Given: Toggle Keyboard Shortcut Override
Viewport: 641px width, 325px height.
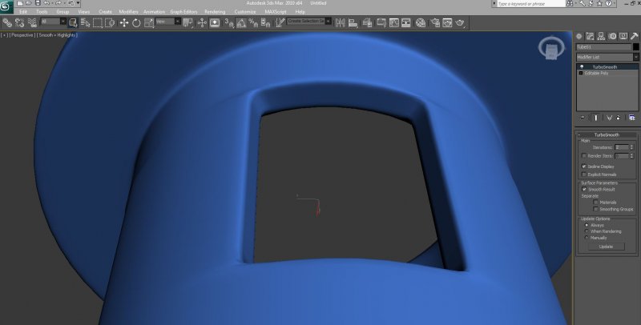Looking at the screenshot, I should pos(215,23).
